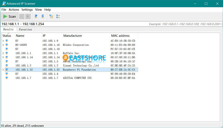The image size is (223, 128).
Task: Click status bar text 10 alive, 29 dead
Action: 13,126
